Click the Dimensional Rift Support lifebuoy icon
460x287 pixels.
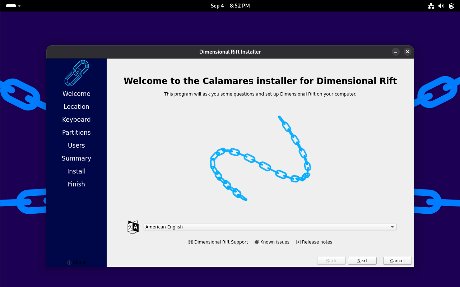(191, 242)
